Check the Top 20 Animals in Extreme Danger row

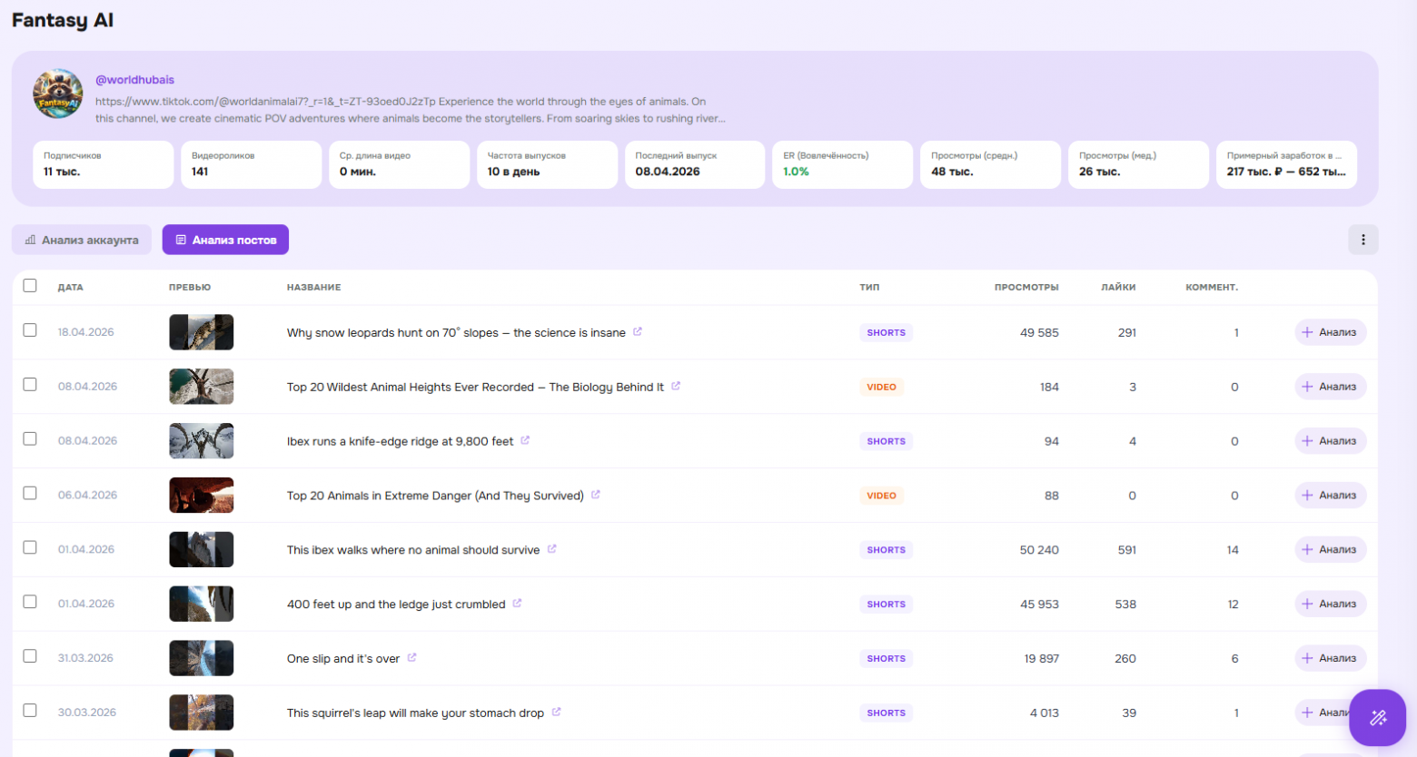(30, 494)
